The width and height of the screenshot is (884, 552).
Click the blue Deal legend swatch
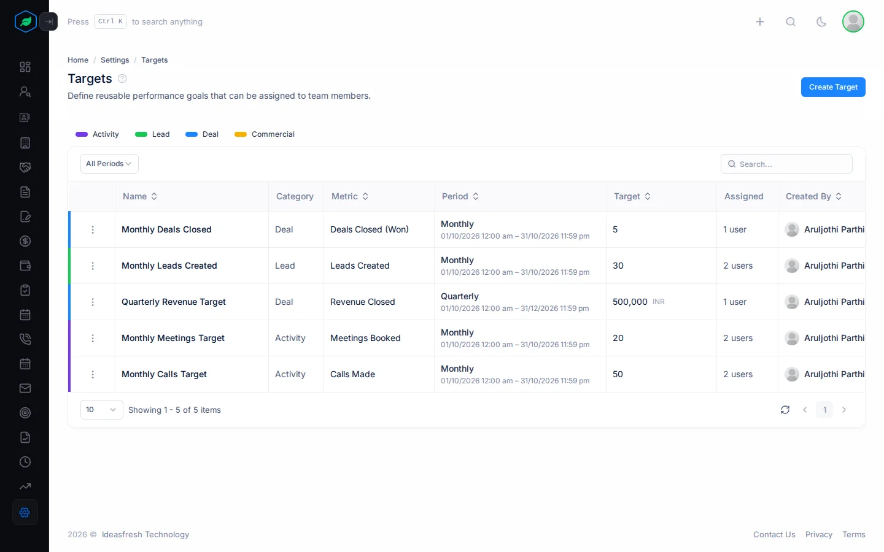(192, 134)
